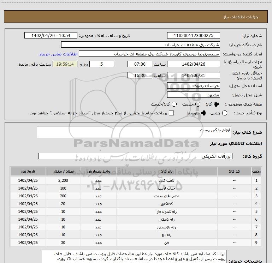Select the خدمت radio button

(x=198, y=104)
